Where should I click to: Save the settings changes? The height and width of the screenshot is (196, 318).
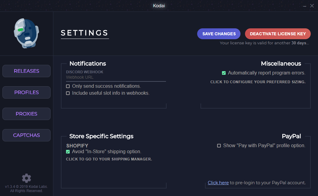pyautogui.click(x=219, y=34)
